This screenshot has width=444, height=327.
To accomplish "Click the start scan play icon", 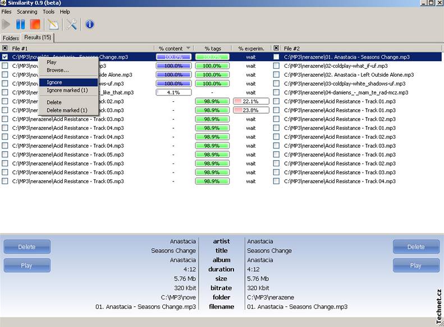I will (7, 24).
